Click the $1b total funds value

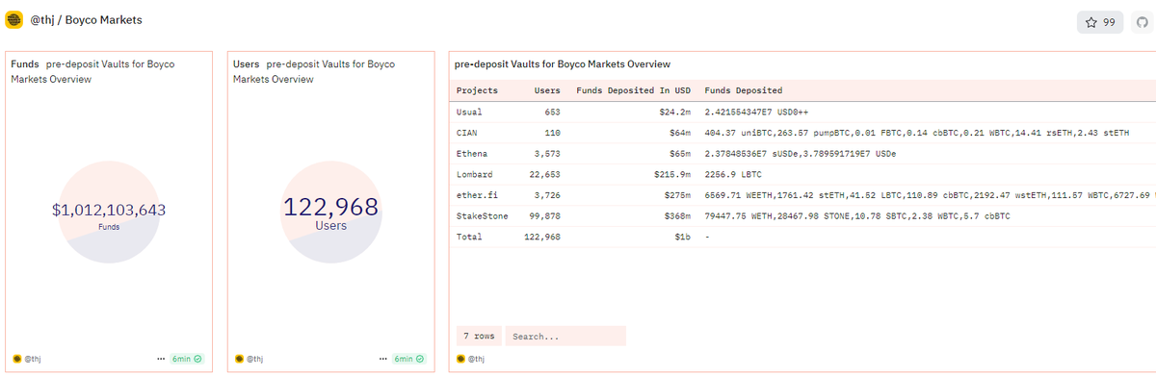(x=682, y=237)
